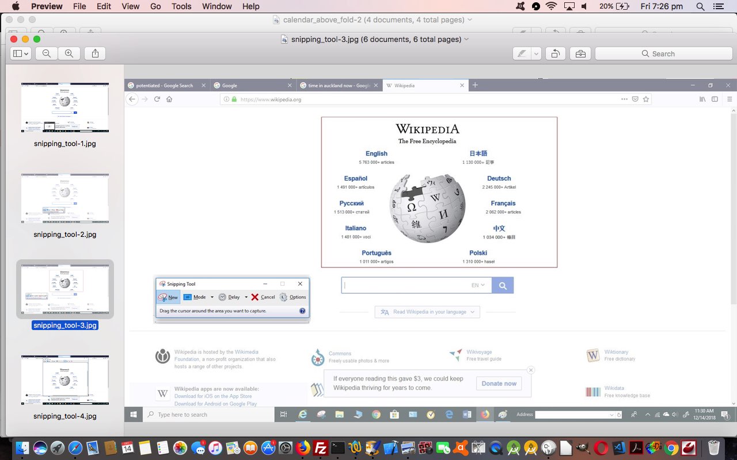
Task: Open the Delay dropdown arrow in Snipping Tool
Action: point(246,297)
